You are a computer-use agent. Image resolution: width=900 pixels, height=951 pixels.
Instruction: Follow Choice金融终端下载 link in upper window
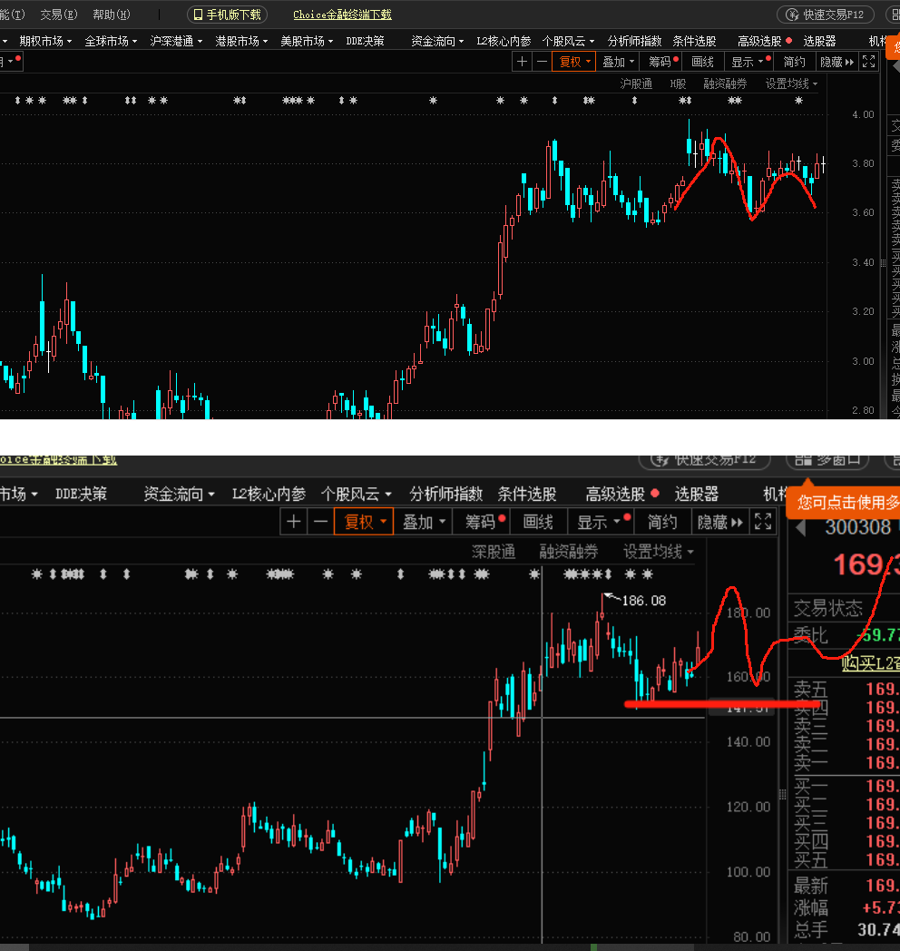[343, 15]
